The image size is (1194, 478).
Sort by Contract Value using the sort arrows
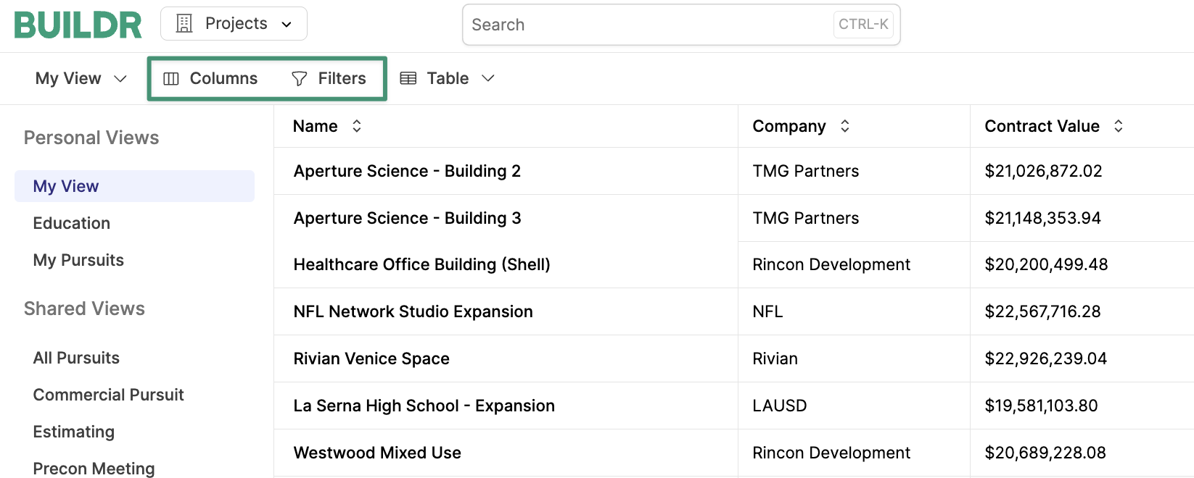tap(1119, 126)
